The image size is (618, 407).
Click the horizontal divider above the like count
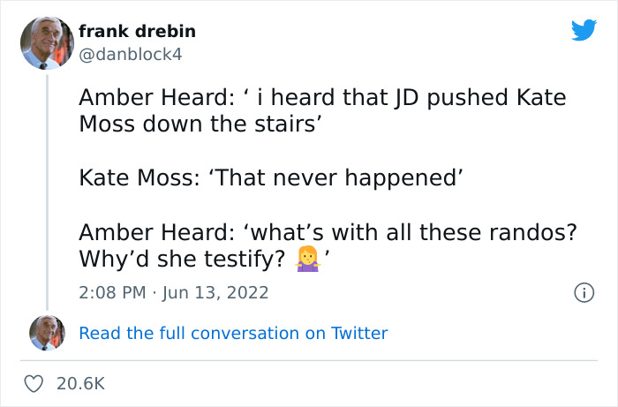[x=309, y=360]
